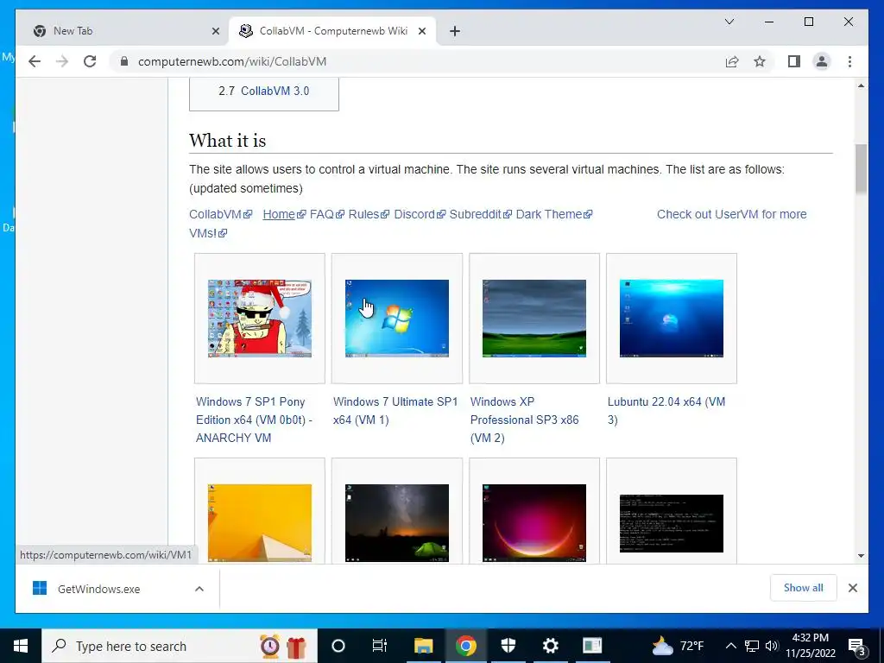Open network tray icon
This screenshot has width=884, height=663.
(x=752, y=646)
